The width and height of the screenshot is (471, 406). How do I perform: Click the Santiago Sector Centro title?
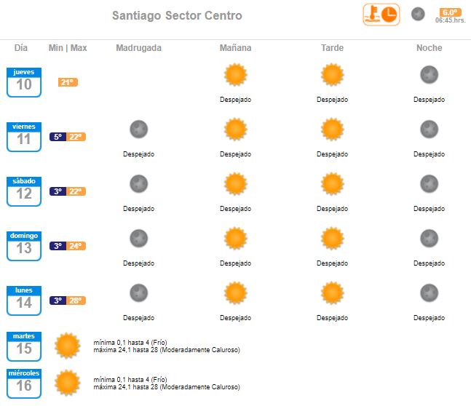[x=177, y=15]
